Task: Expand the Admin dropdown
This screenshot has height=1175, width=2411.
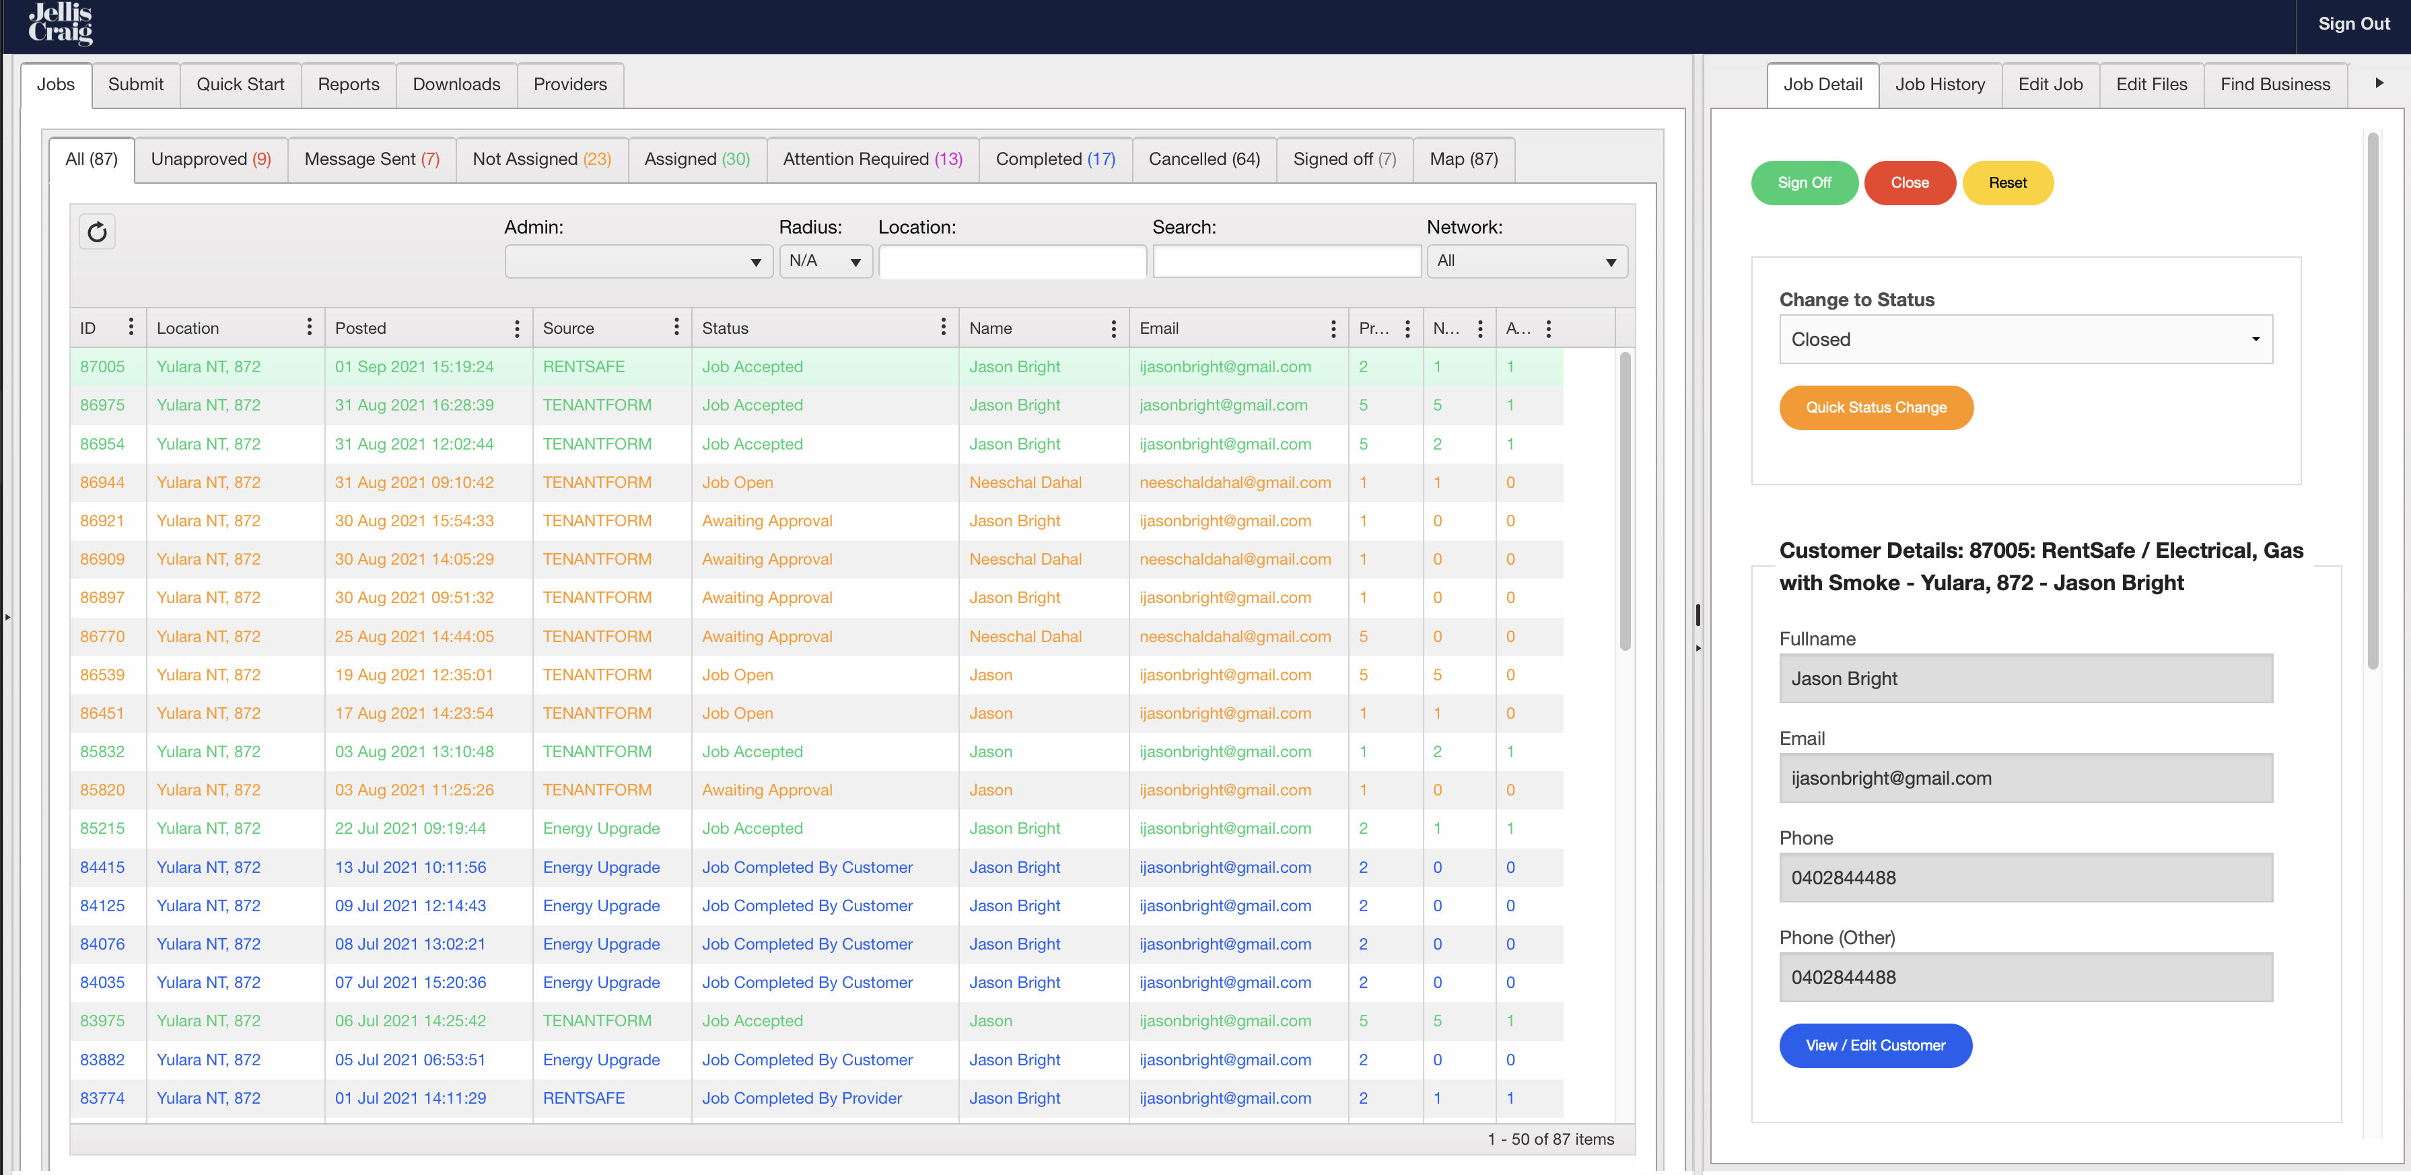Action: click(x=638, y=262)
